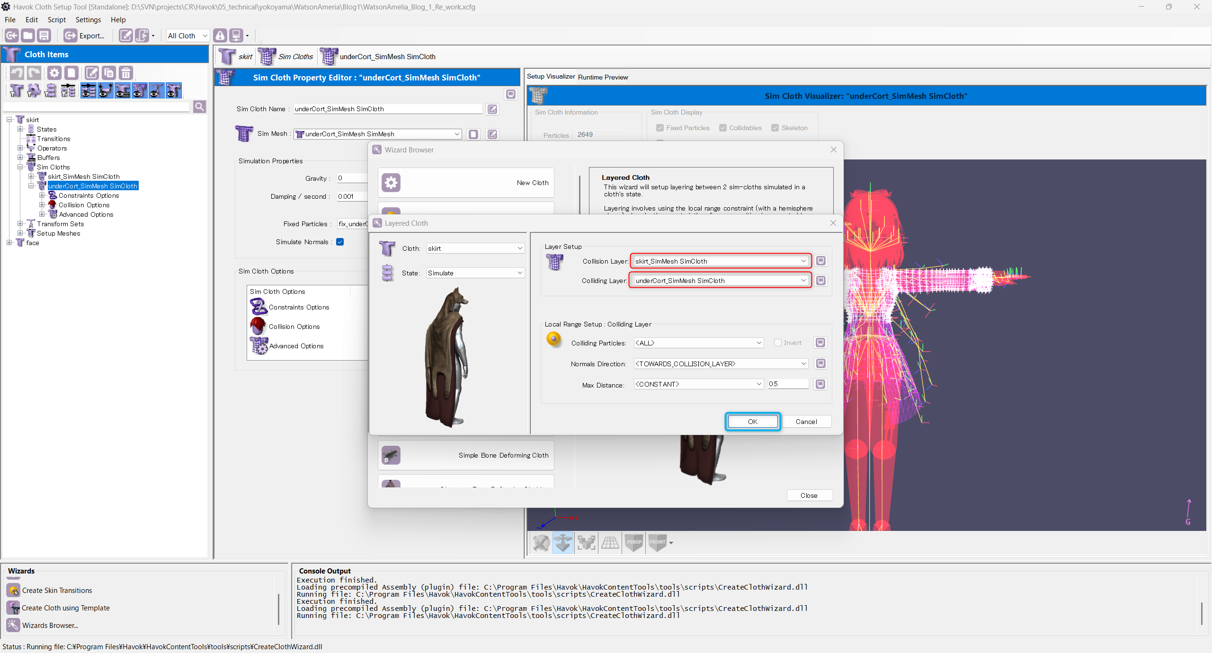Click the PERSP view icon

tap(634, 543)
